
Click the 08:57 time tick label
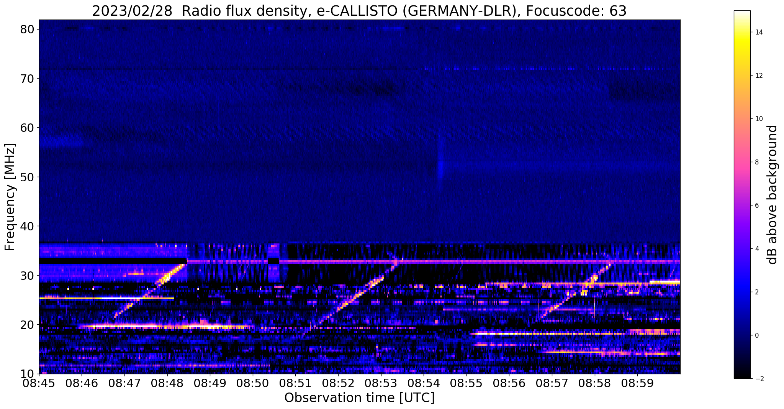pyautogui.click(x=552, y=383)
